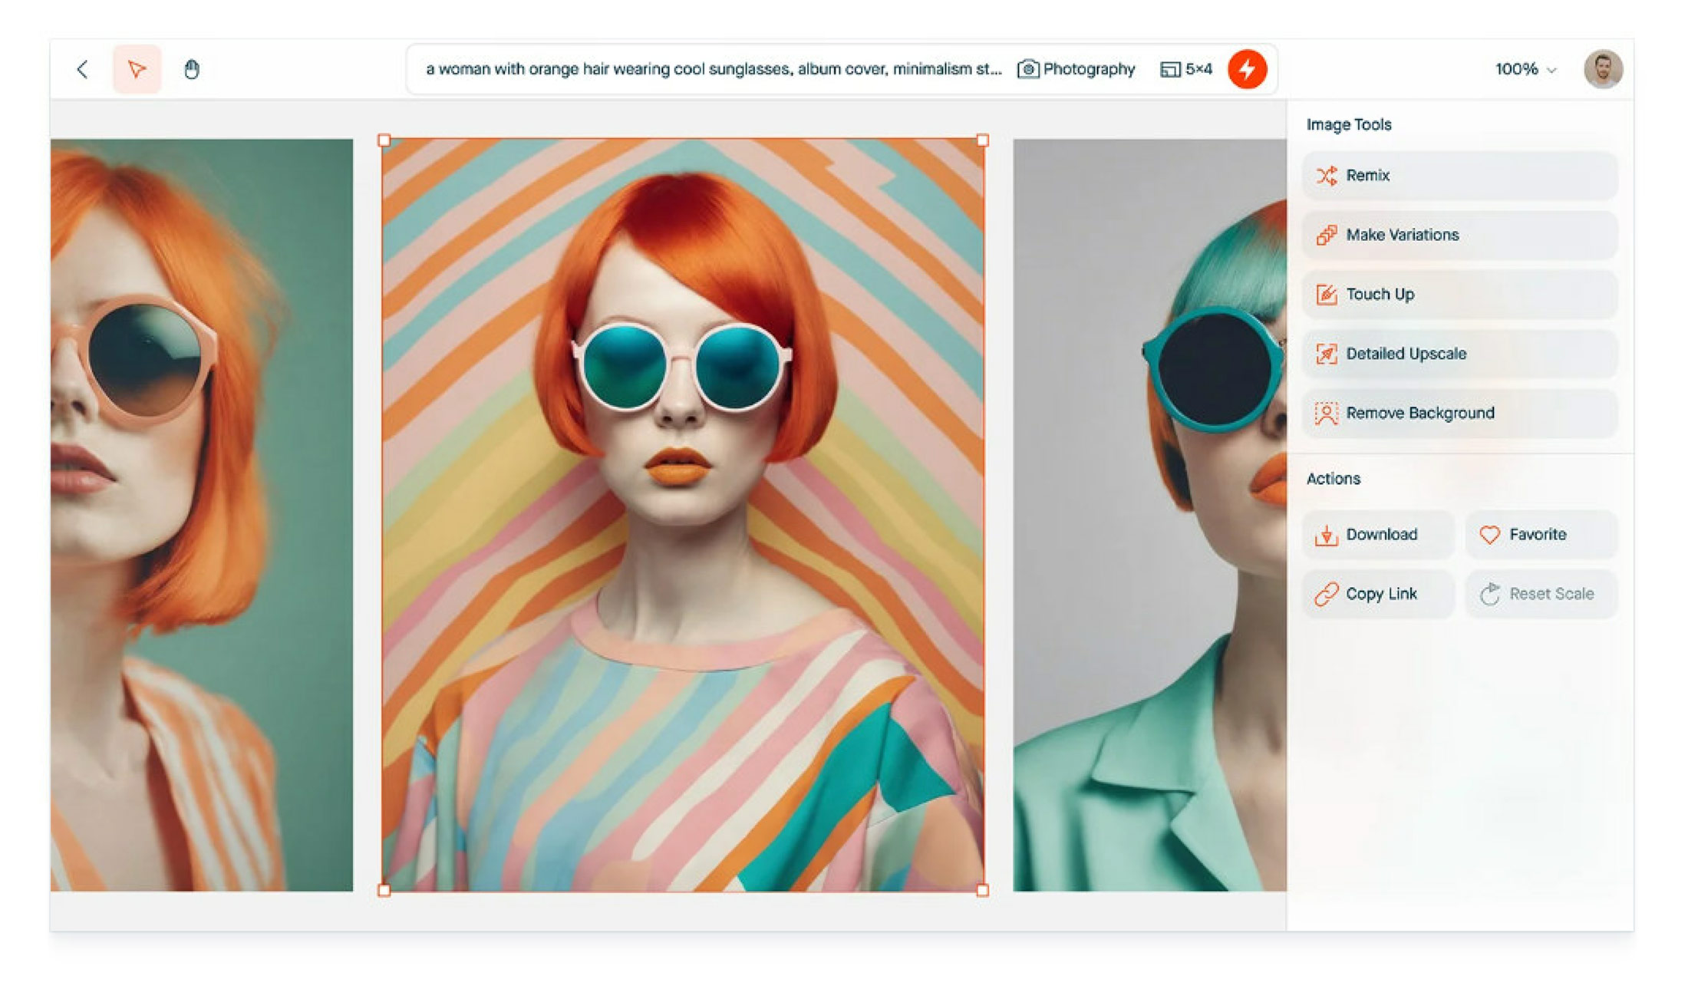Screen dimensions: 1688x999
Task: Toggle Favorite heart for image
Action: pos(1541,535)
